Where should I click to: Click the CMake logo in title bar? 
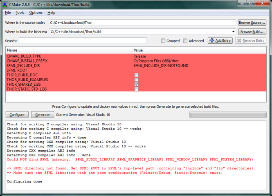click(5, 4)
